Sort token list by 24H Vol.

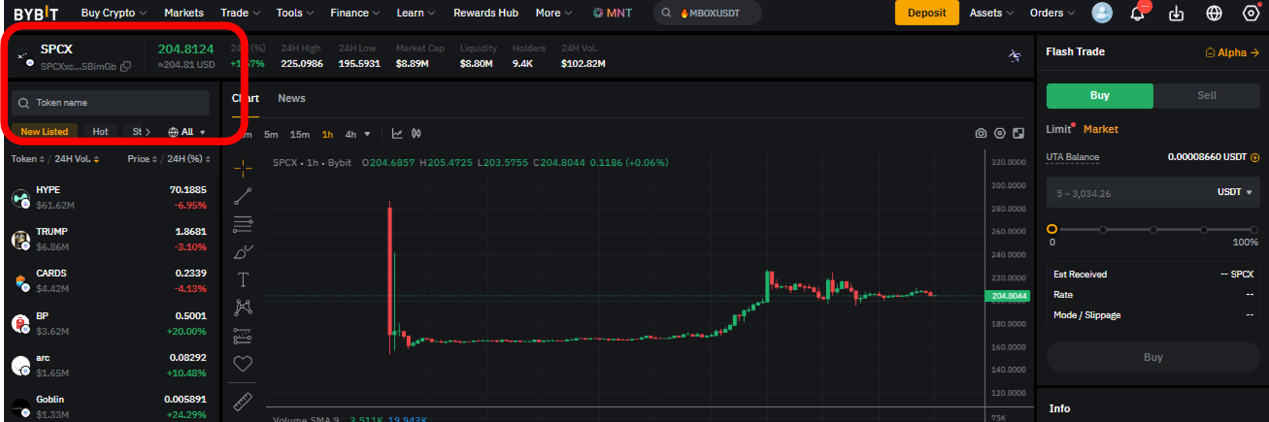click(x=77, y=159)
